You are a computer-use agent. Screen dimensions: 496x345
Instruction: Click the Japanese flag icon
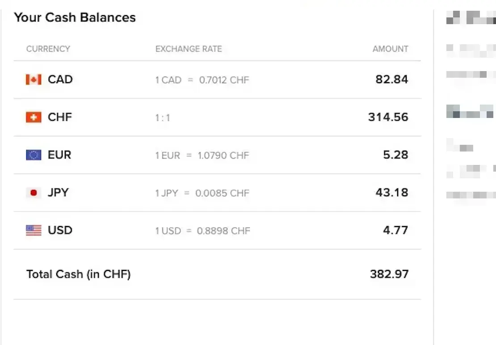34,193
